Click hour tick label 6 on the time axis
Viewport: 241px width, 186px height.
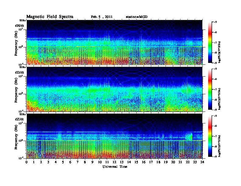[x=70, y=162]
